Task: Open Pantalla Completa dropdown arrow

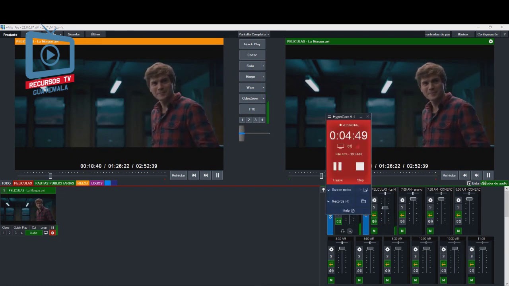Action: (x=268, y=35)
